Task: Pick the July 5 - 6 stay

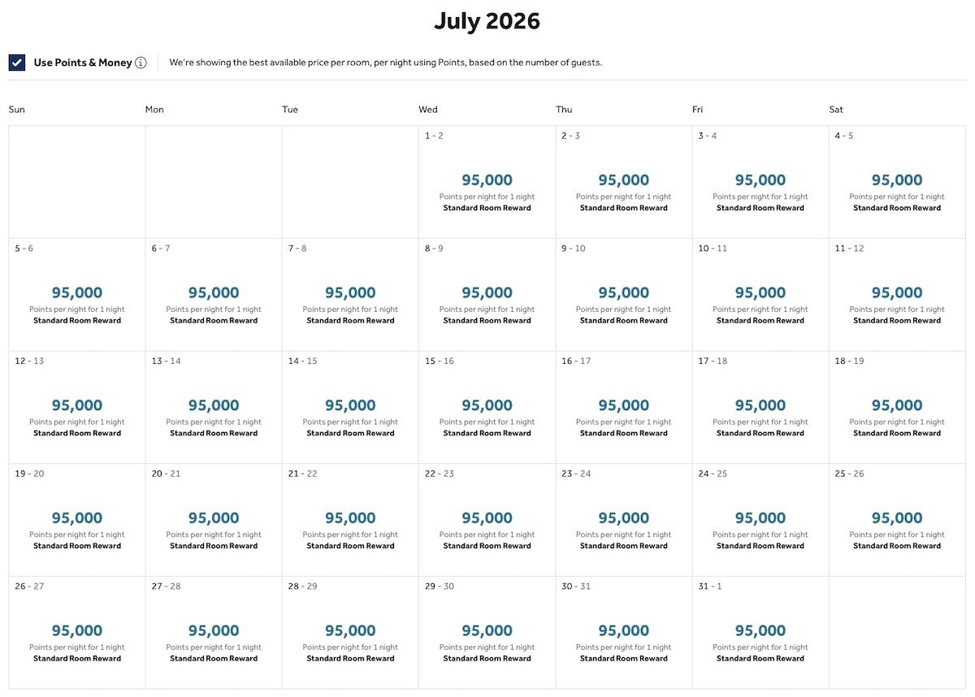Action: pyautogui.click(x=77, y=295)
